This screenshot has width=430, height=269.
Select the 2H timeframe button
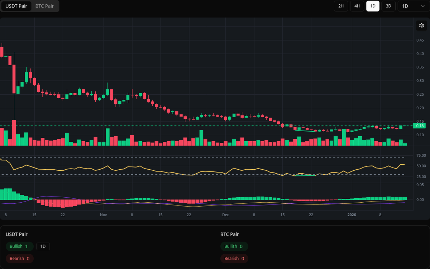click(341, 6)
